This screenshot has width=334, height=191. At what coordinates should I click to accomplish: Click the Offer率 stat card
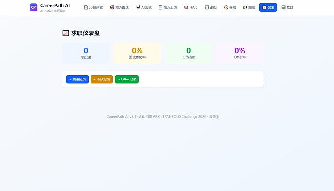[240, 53]
